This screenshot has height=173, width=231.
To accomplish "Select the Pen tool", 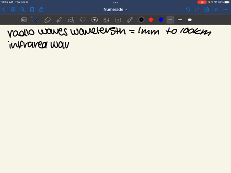I will (x=35, y=20).
